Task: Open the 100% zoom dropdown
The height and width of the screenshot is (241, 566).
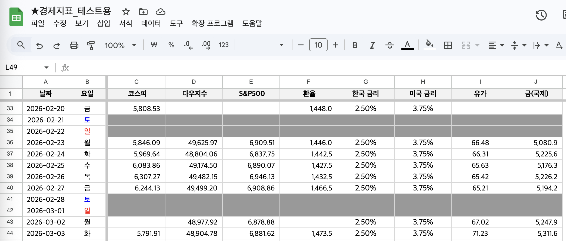Action: 121,45
